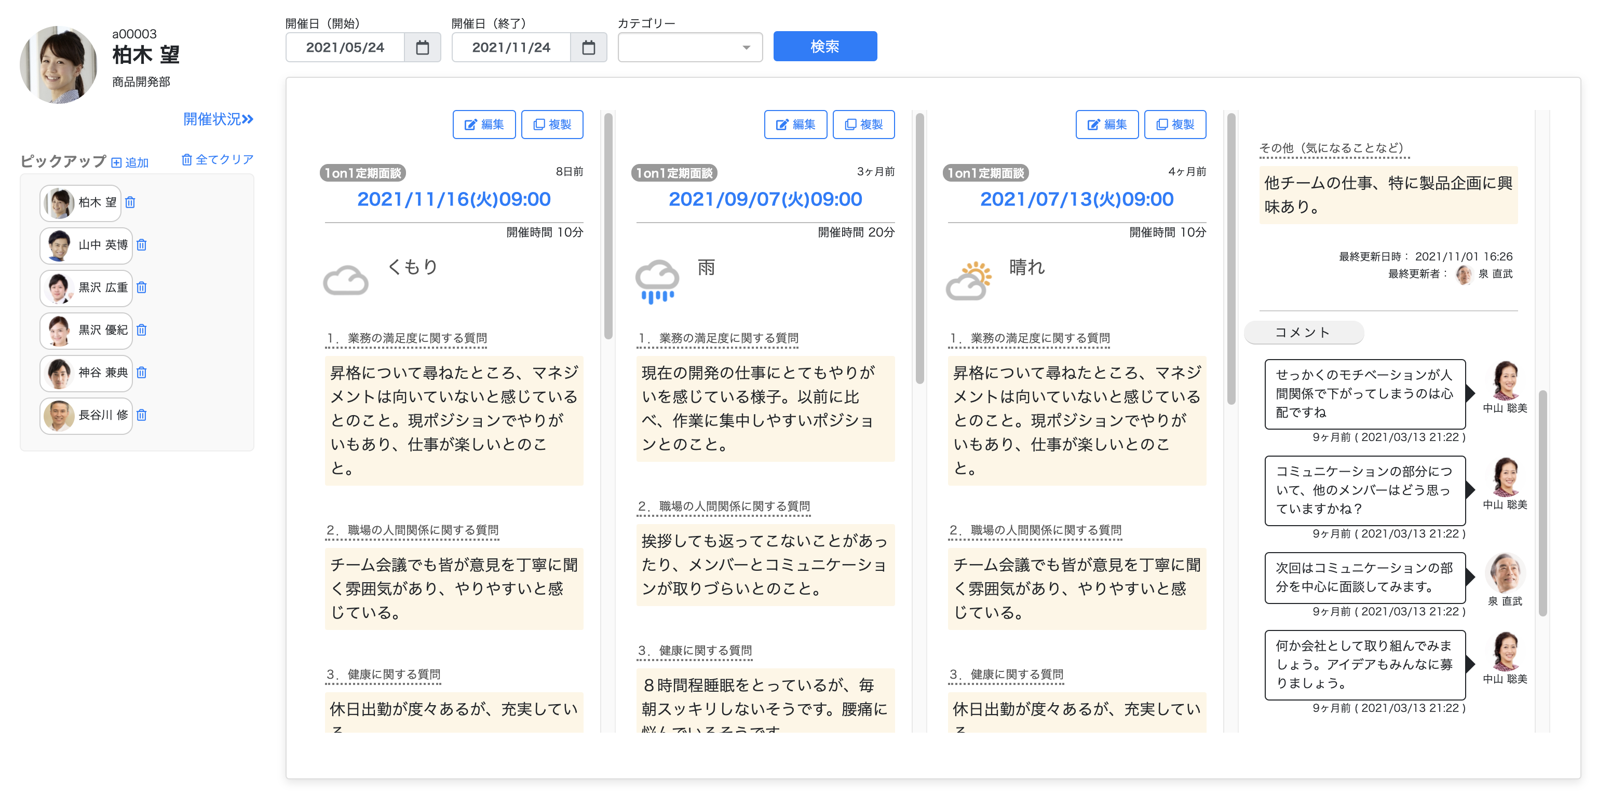Open the end date calendar picker
The image size is (1597, 796).
point(588,48)
